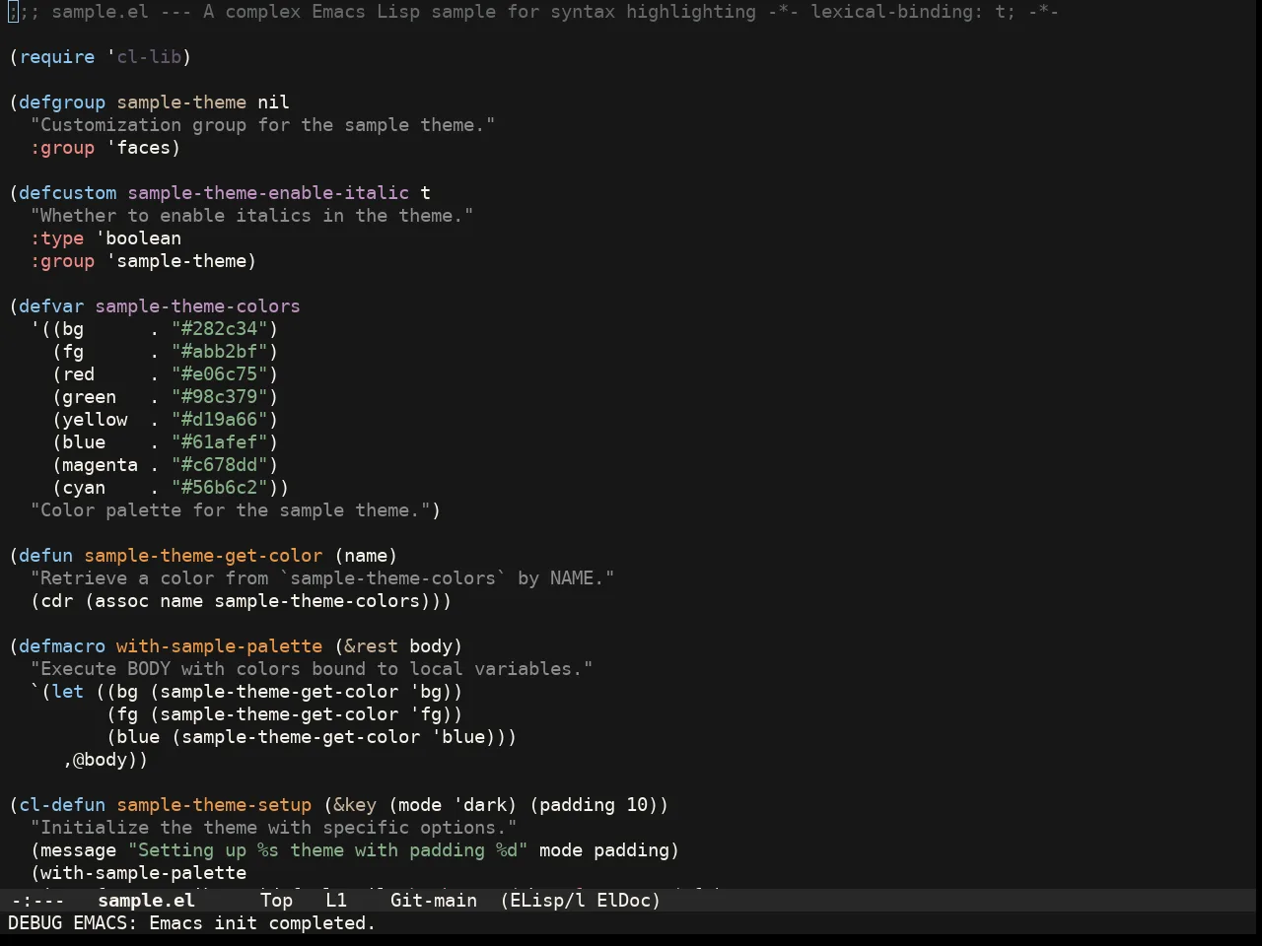Click the color string "#c678dd"
This screenshot has height=946, width=1262.
pyautogui.click(x=220, y=465)
